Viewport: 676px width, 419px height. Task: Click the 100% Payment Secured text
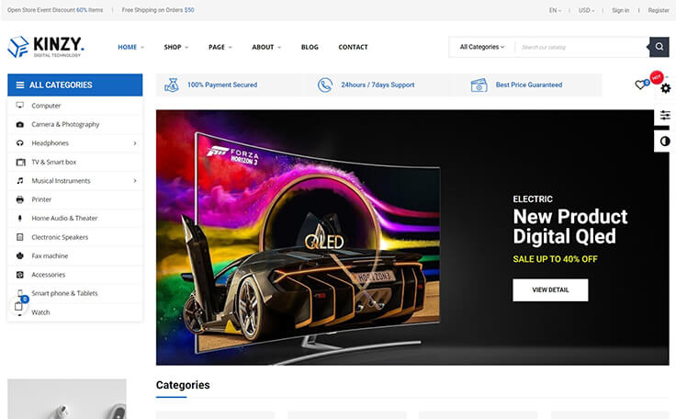tap(222, 85)
